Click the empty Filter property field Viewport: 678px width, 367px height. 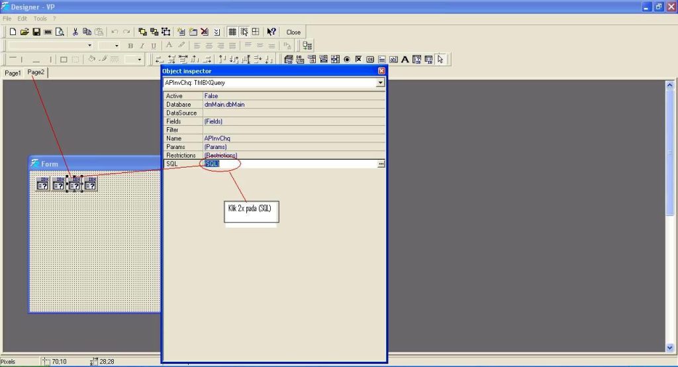point(294,130)
